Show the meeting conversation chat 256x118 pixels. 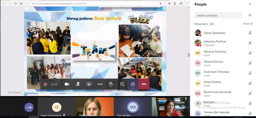coord(122,84)
